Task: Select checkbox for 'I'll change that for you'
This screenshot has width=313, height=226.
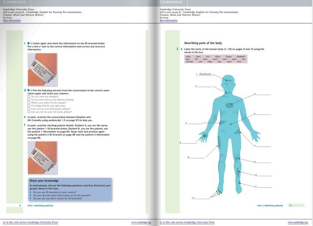Action: click(29, 106)
